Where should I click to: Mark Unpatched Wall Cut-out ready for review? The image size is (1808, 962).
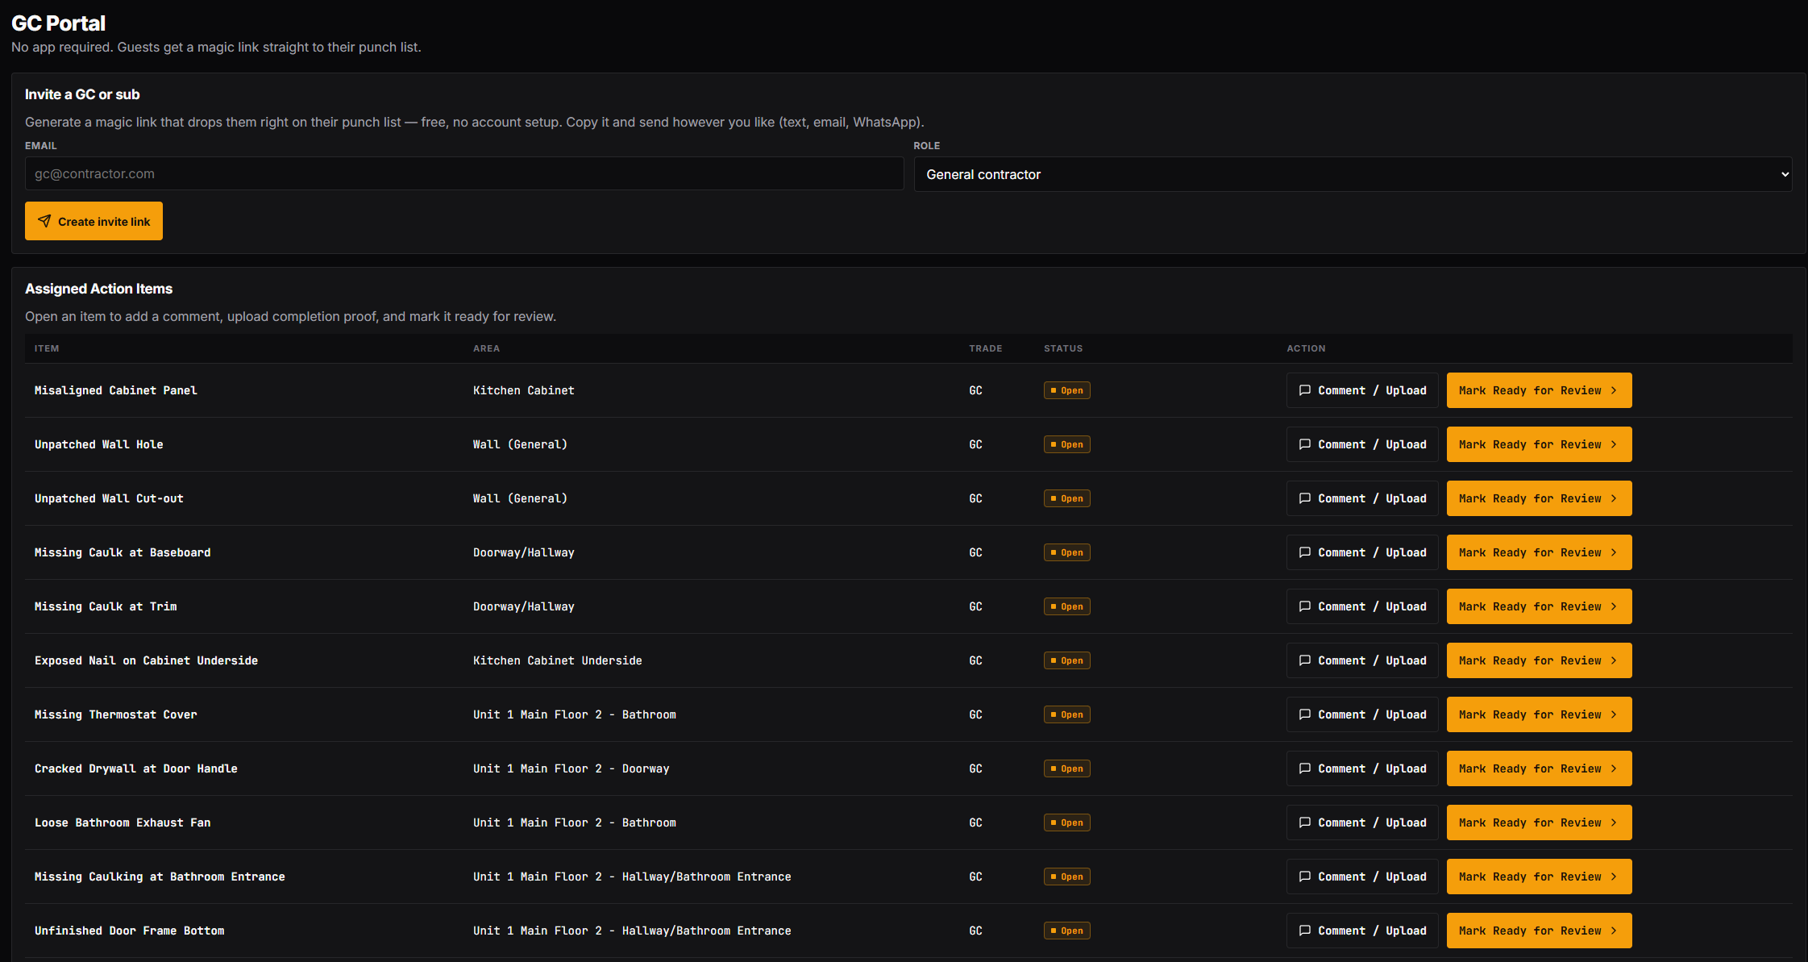pyautogui.click(x=1539, y=498)
